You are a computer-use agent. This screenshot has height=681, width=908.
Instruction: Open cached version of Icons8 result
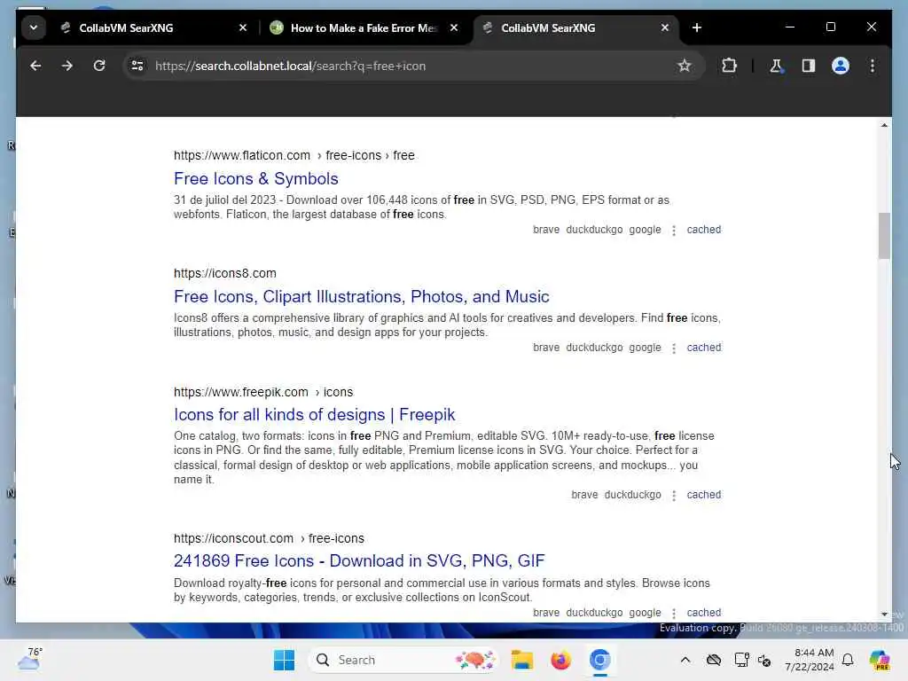click(703, 348)
